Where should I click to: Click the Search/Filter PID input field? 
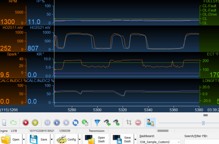(202, 142)
